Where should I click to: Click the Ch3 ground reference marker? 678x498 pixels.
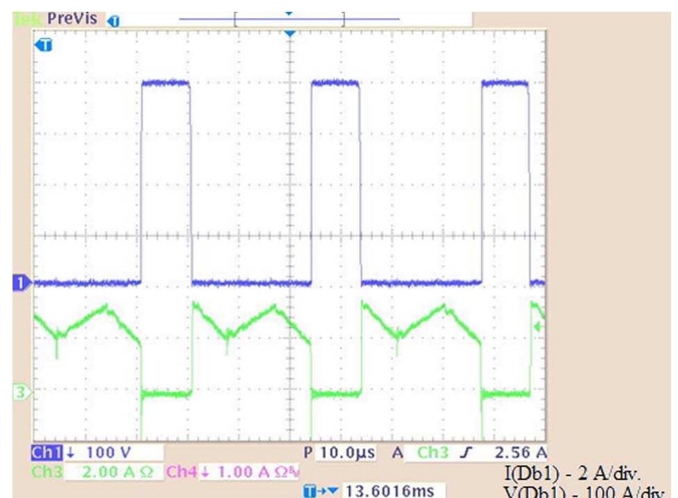click(21, 393)
